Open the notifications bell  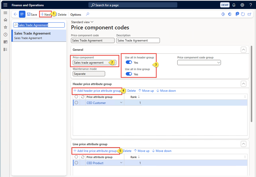coord(234,5)
